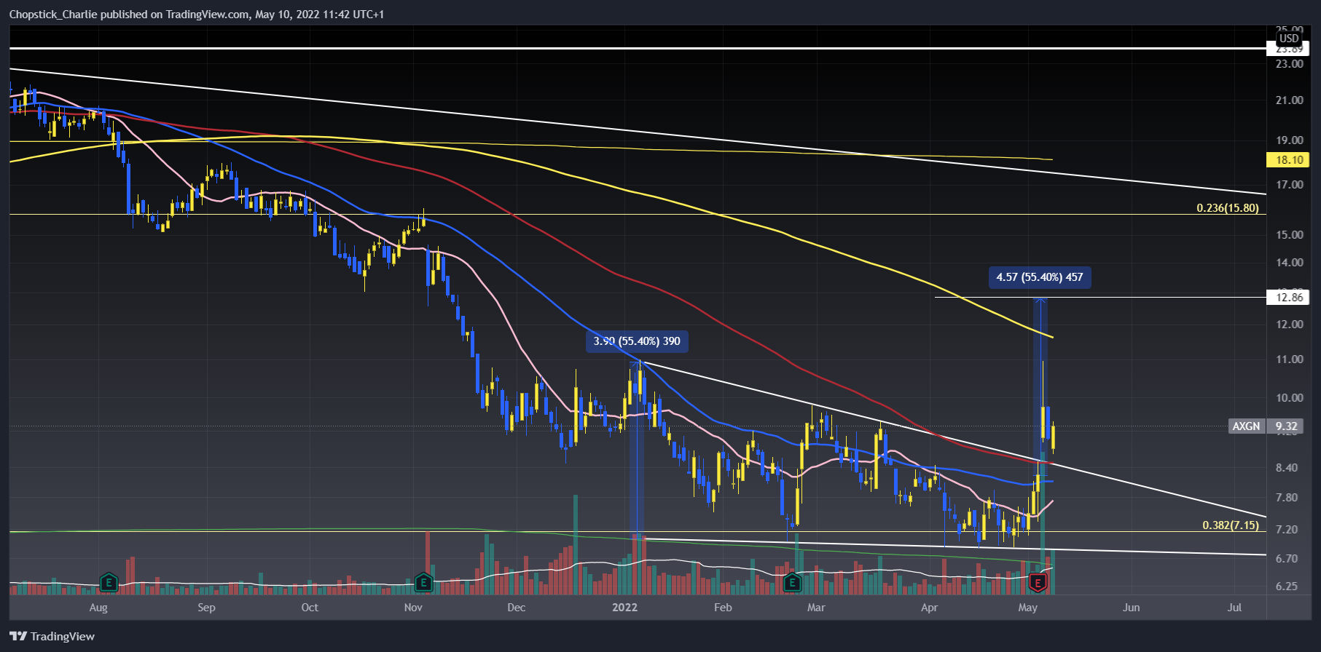Click the AXGN symbol price label

tap(1246, 426)
